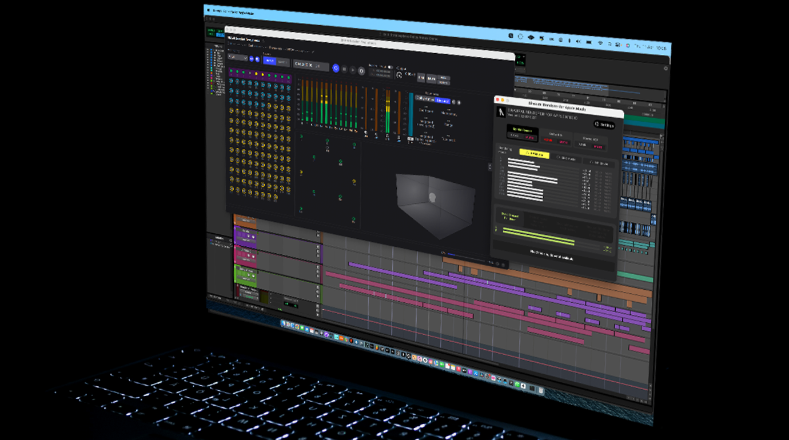Image resolution: width=789 pixels, height=440 pixels.
Task: Click the blue sync button beside the timecode
Action: [x=336, y=68]
